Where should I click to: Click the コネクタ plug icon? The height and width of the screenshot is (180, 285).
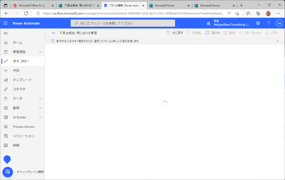(x=6, y=89)
